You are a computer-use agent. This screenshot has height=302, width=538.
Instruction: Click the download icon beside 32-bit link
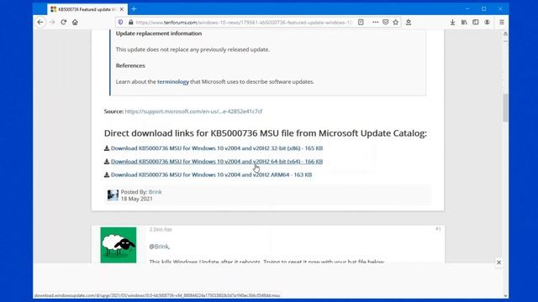click(107, 148)
